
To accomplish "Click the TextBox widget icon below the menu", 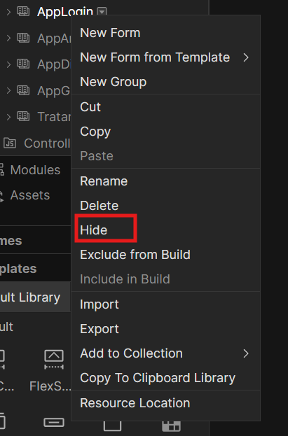I will click(x=54, y=423).
